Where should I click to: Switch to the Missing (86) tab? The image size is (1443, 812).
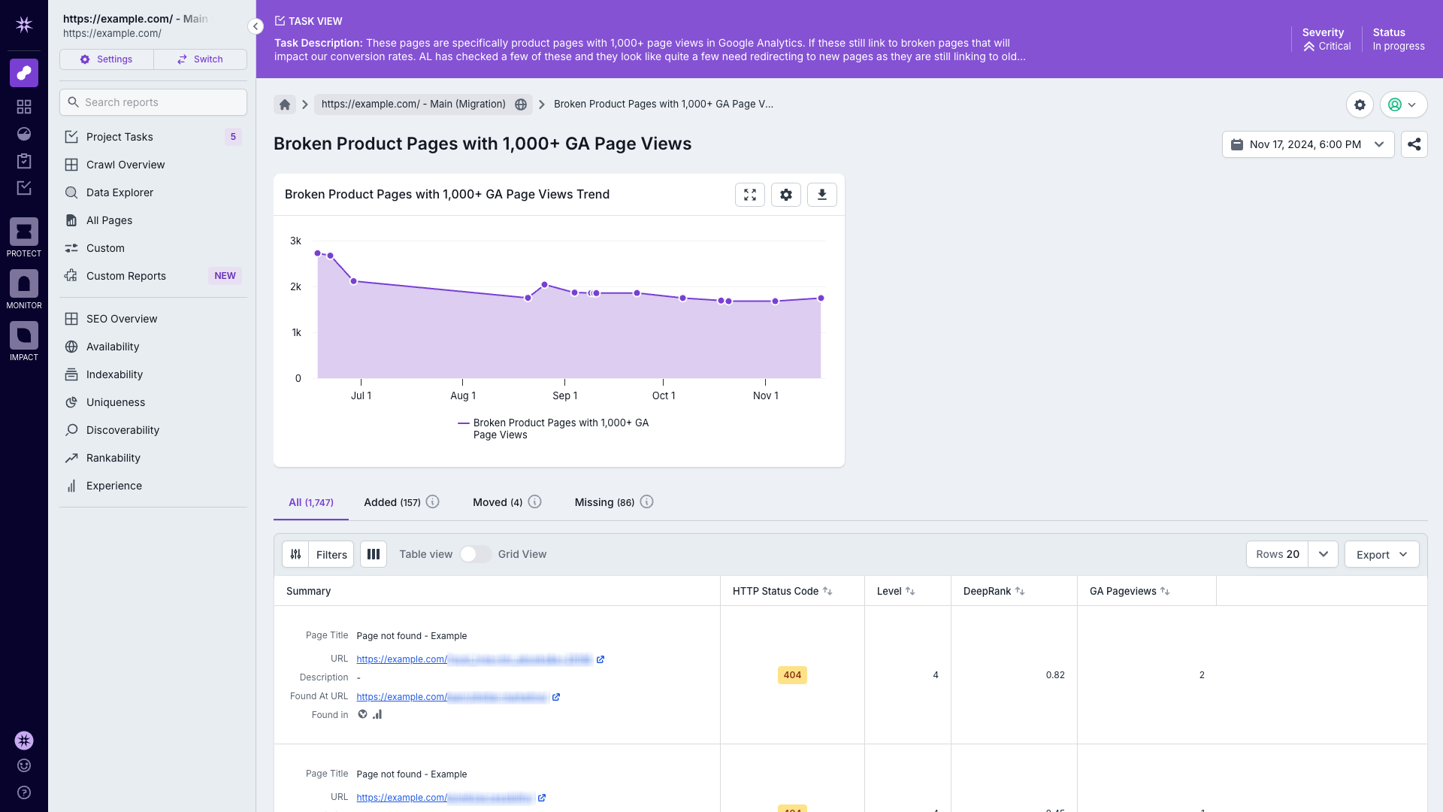[x=604, y=502]
